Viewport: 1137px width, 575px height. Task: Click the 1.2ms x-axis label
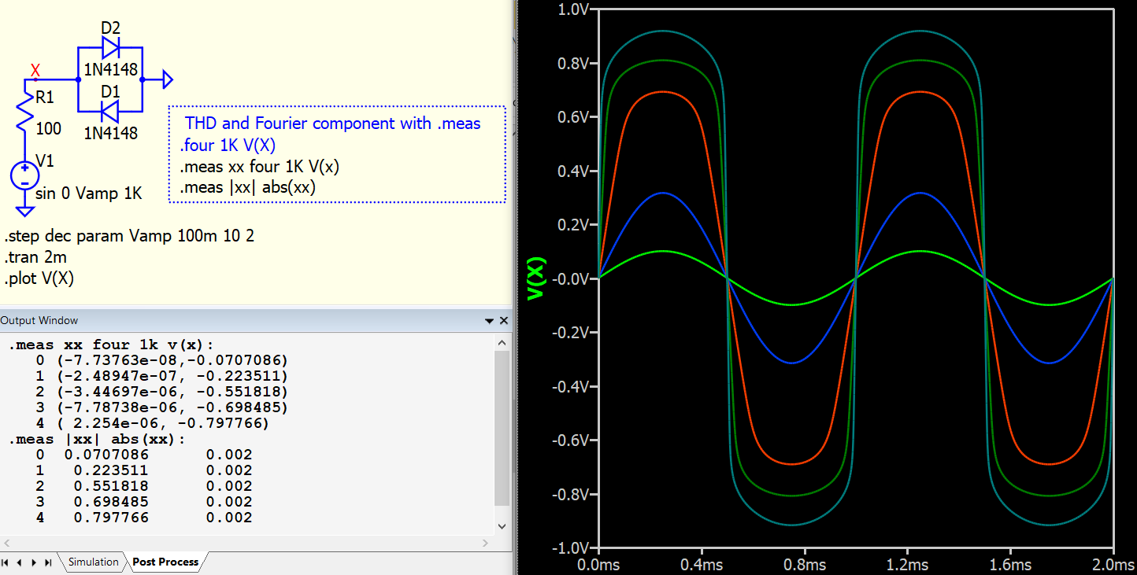(x=907, y=565)
